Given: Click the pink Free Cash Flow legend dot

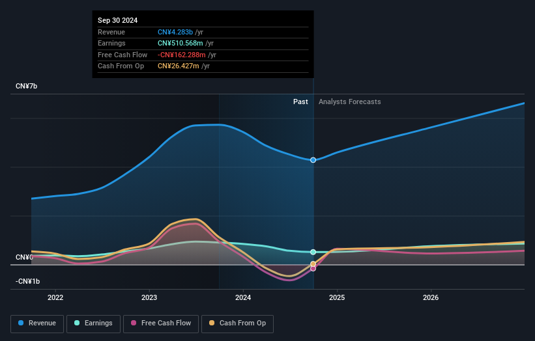Looking at the screenshot, I should click(x=134, y=323).
